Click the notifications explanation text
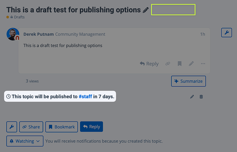 point(104,141)
